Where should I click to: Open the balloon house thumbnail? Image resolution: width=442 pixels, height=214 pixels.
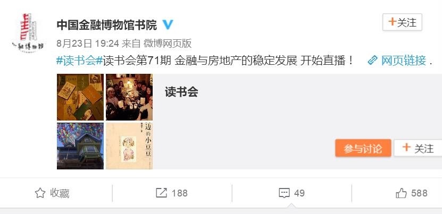[x=80, y=146]
